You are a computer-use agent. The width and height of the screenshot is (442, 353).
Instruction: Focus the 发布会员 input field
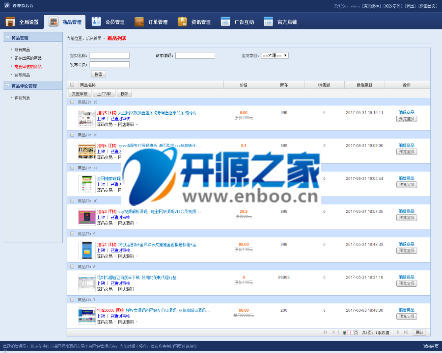click(x=110, y=64)
